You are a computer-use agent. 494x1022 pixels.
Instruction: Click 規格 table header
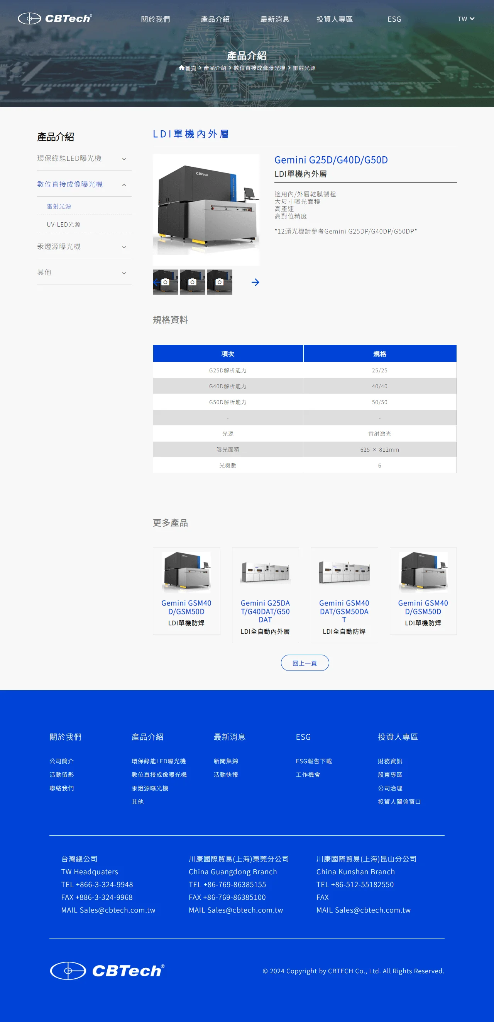[x=380, y=353]
